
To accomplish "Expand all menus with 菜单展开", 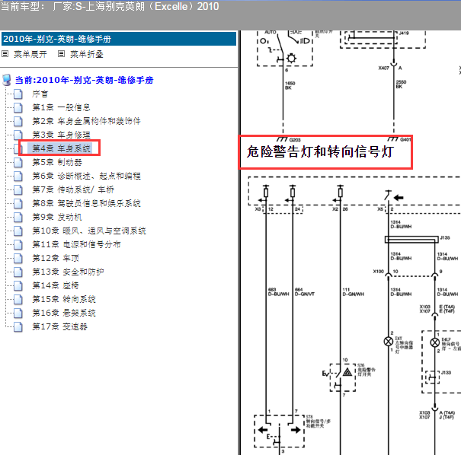I will tap(30, 54).
